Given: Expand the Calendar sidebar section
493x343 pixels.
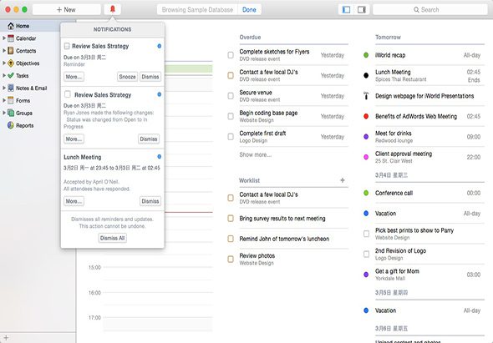Looking at the screenshot, I should (x=4, y=38).
